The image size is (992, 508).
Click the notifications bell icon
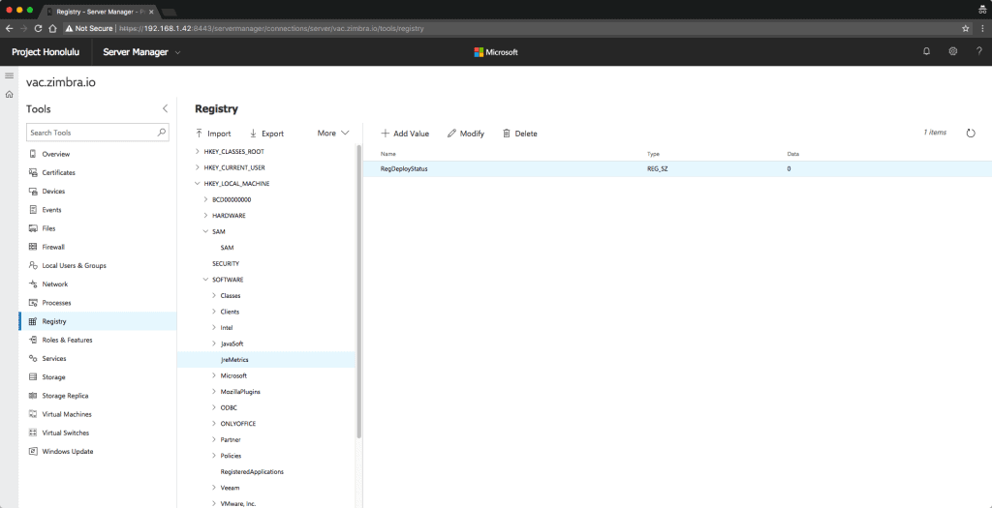click(927, 52)
